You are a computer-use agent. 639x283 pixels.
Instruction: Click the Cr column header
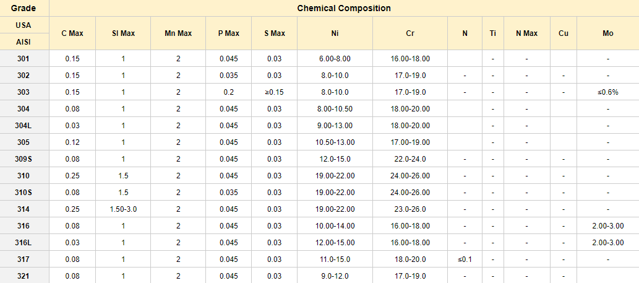coord(410,33)
